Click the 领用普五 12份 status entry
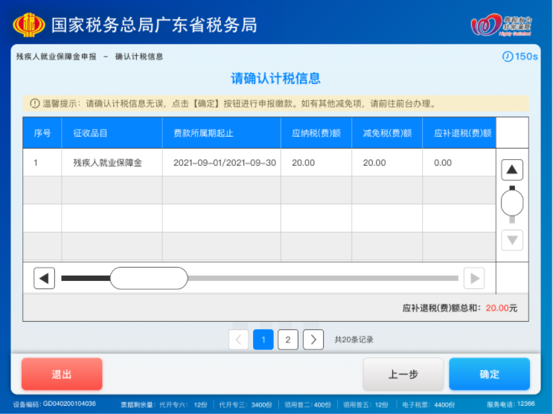553x414 pixels. tap(365, 405)
